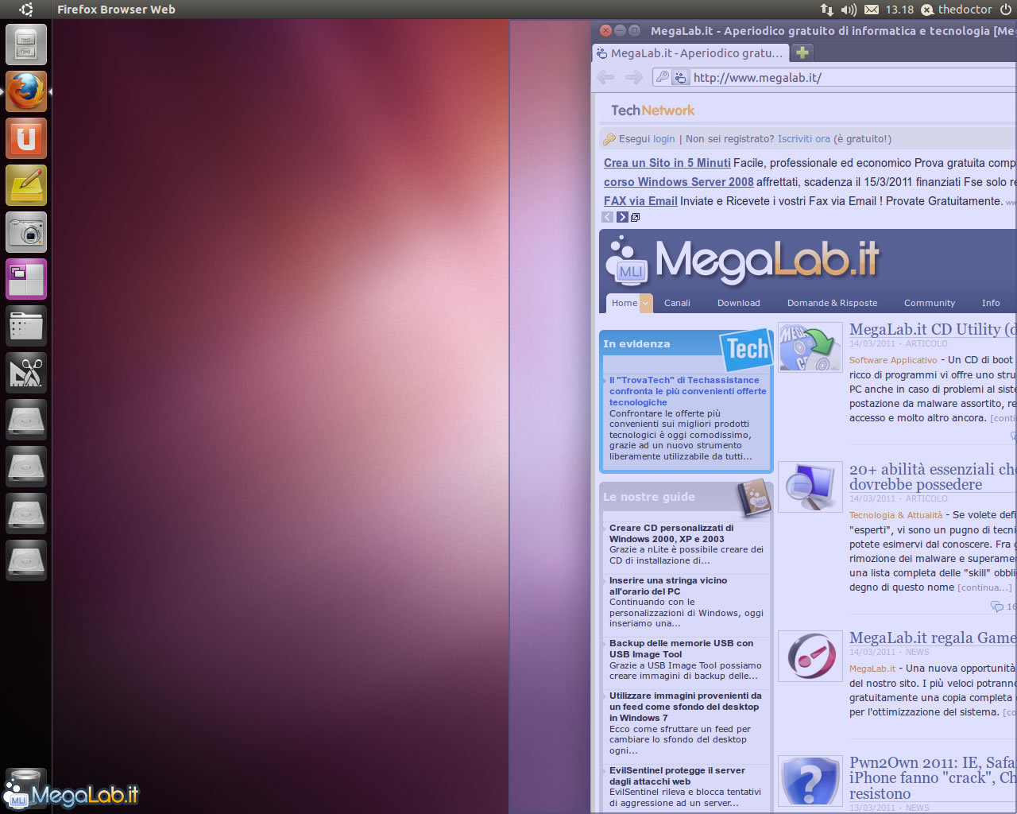Open the TrovaTech di Techassistance link
This screenshot has height=814, width=1017.
688,391
